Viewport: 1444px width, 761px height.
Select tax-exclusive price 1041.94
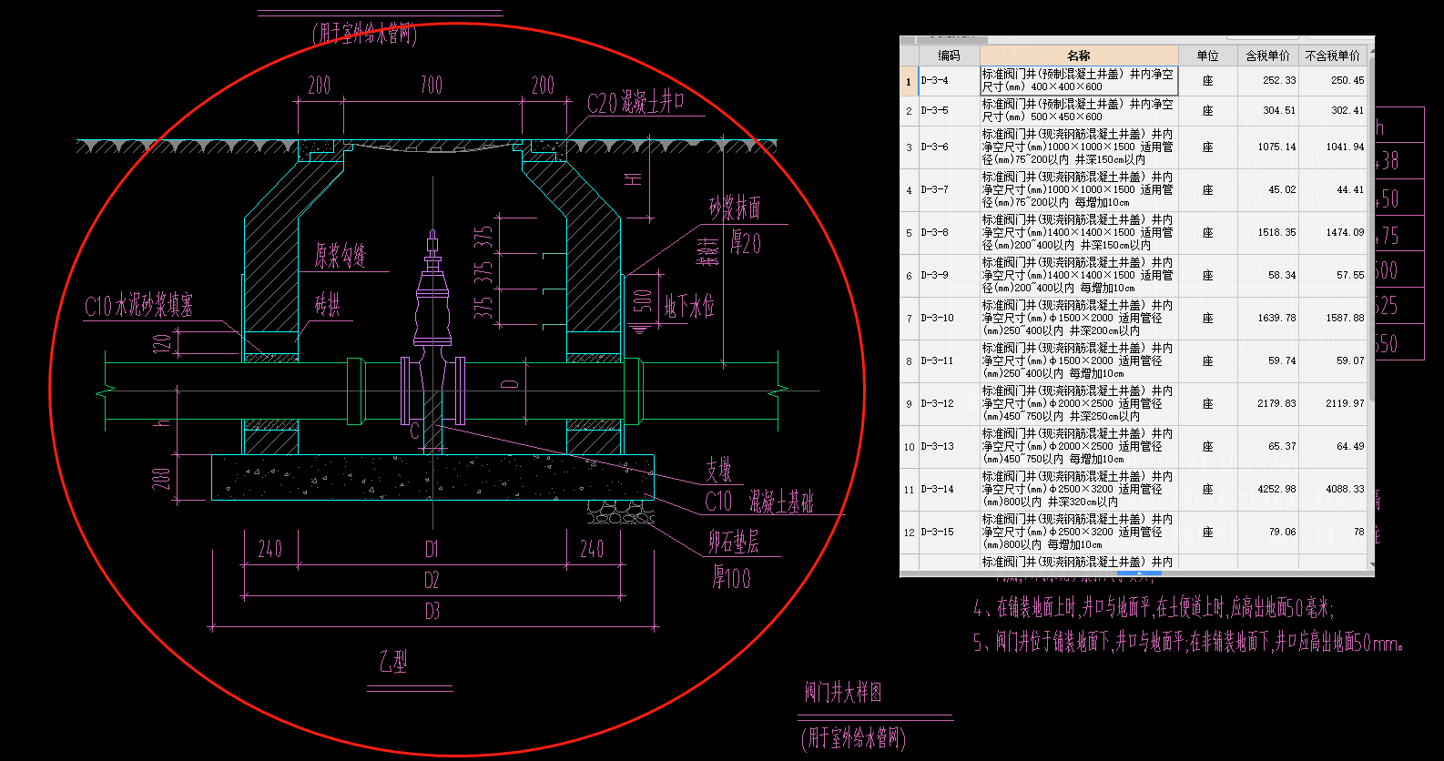1332,147
